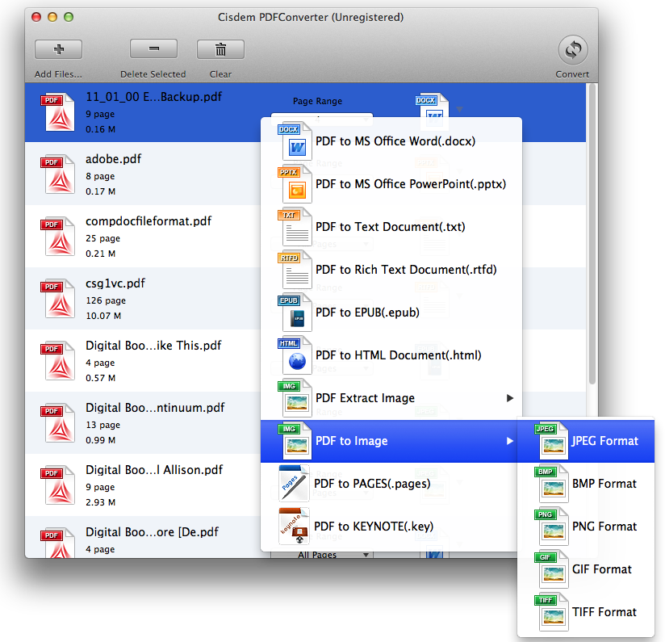
Task: Choose PDF to Text Document(.txt)
Action: [390, 227]
